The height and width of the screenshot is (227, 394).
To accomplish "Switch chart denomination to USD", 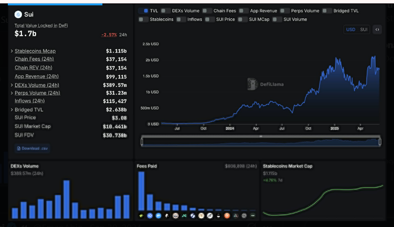I will point(351,30).
